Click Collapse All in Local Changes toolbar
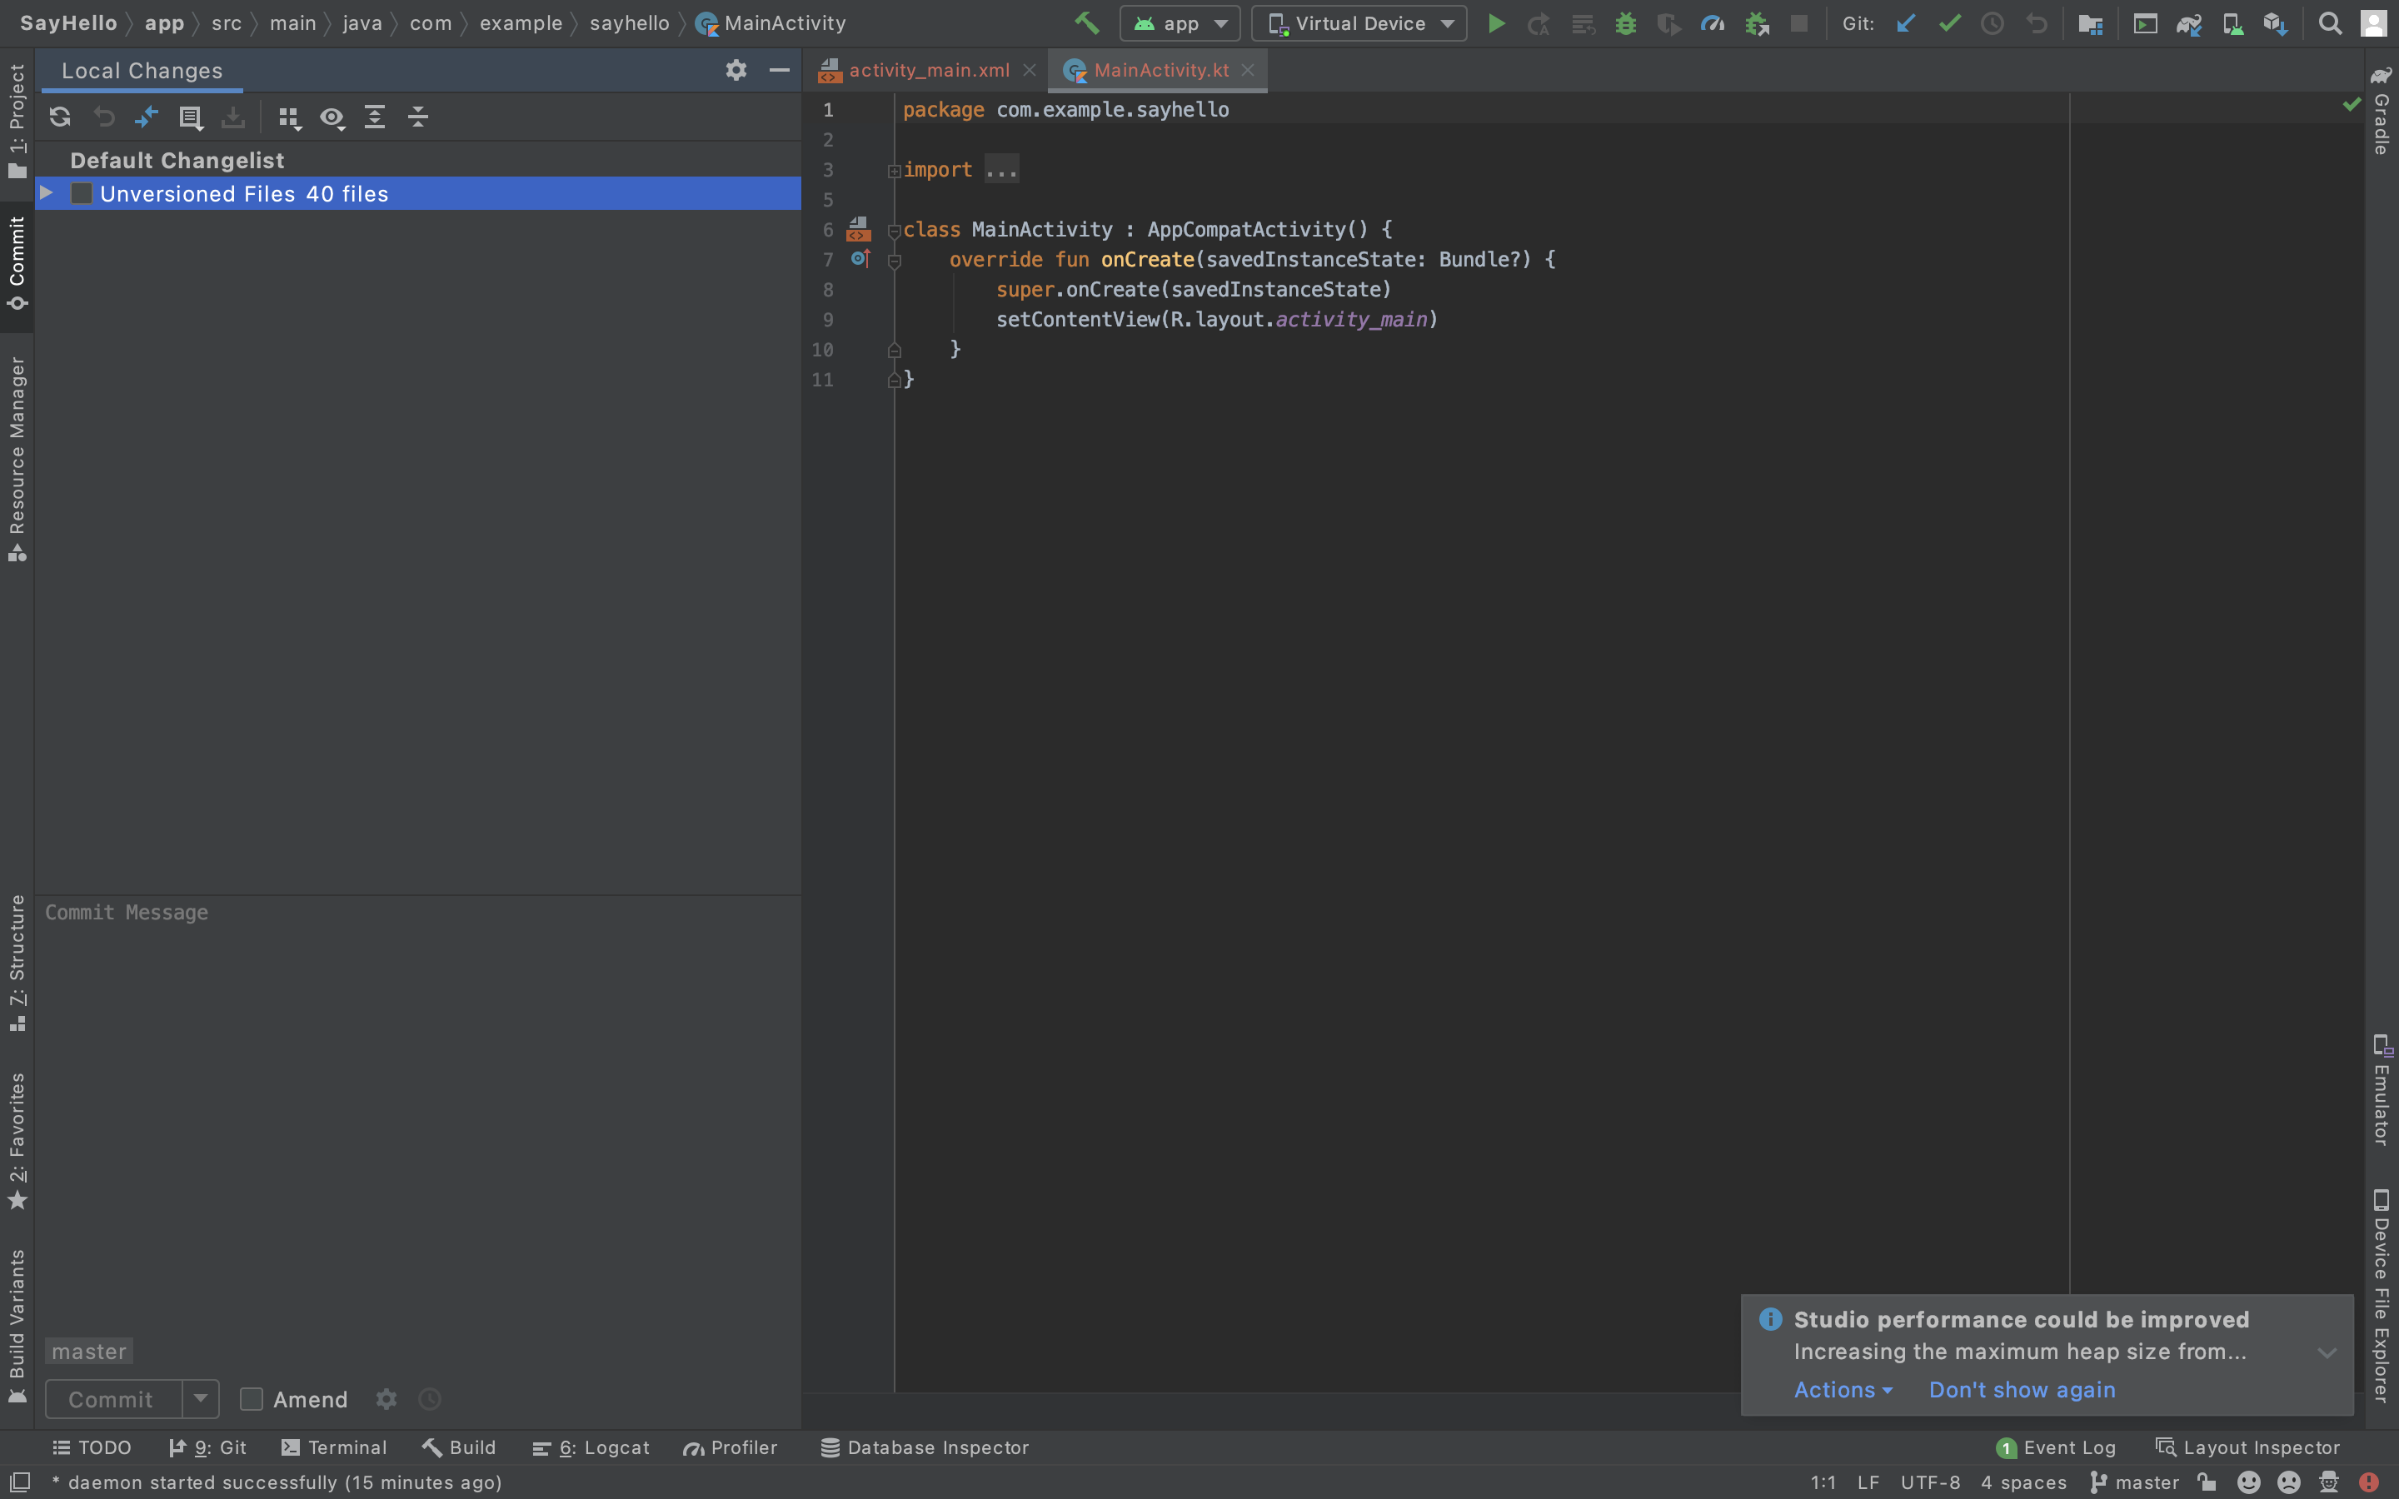This screenshot has height=1499, width=2399. 418,117
